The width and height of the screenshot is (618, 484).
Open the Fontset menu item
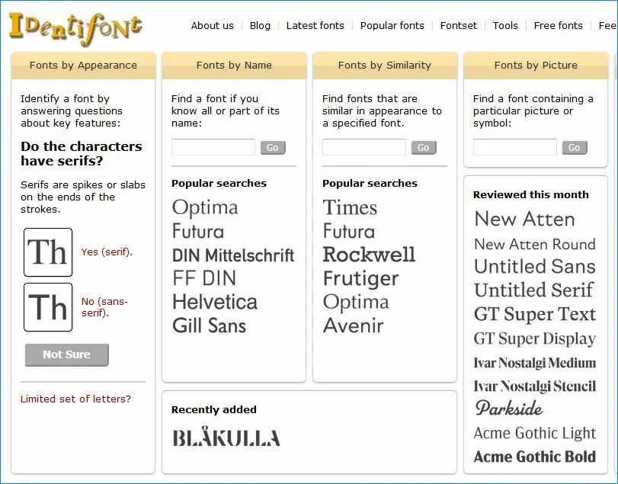[x=459, y=26]
